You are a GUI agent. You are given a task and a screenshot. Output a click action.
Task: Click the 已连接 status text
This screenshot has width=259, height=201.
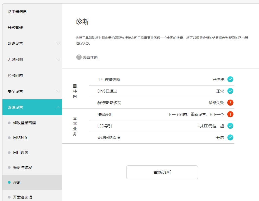click(x=218, y=80)
